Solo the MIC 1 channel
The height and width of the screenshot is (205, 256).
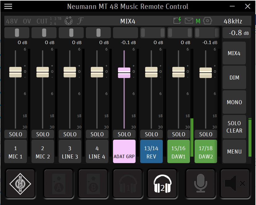click(15, 134)
